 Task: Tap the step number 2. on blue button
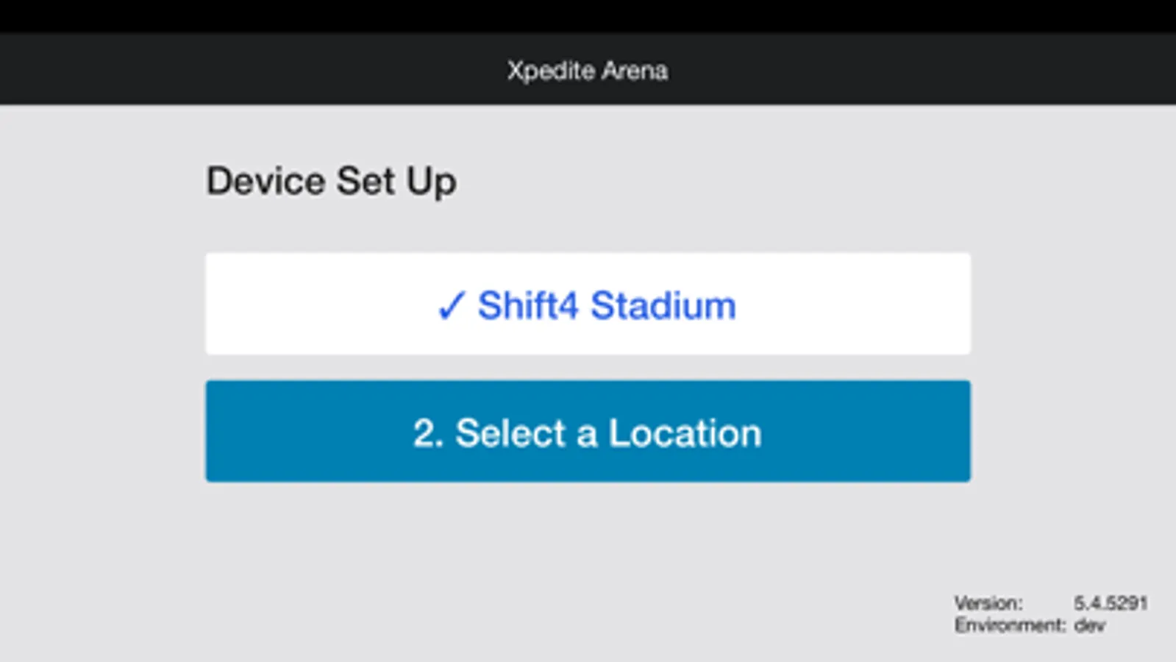pos(428,433)
